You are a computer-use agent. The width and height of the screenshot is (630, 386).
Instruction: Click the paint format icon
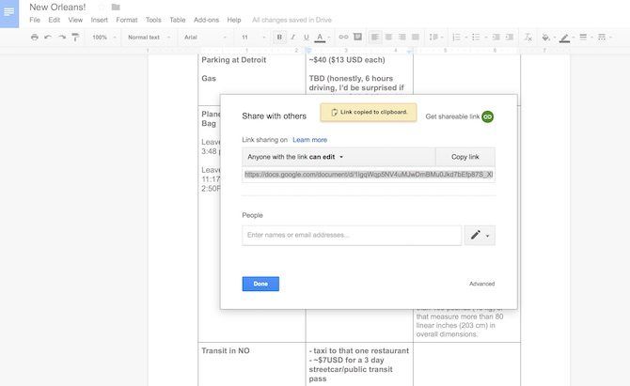pyautogui.click(x=75, y=38)
